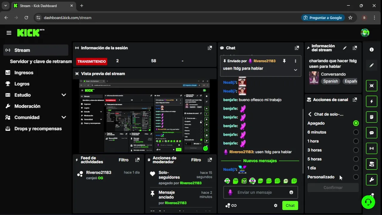This screenshot has height=215, width=382.
Task: Pop out the Feed de actividades panel
Action: pyautogui.click(x=137, y=160)
